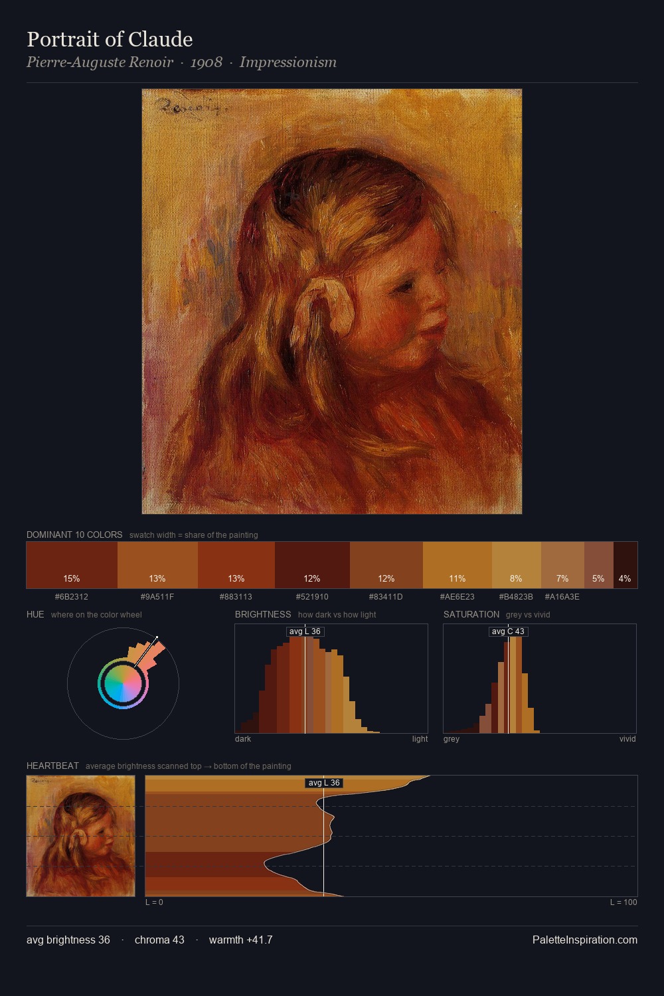Click the 'BRIGHTNESS' section heading
Image resolution: width=664 pixels, height=996 pixels.
tap(263, 614)
